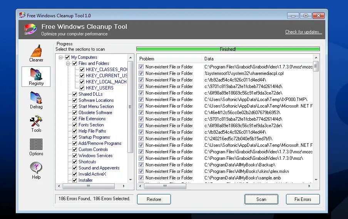Select the File Extensions tree item
348x219 pixels.
92,119
